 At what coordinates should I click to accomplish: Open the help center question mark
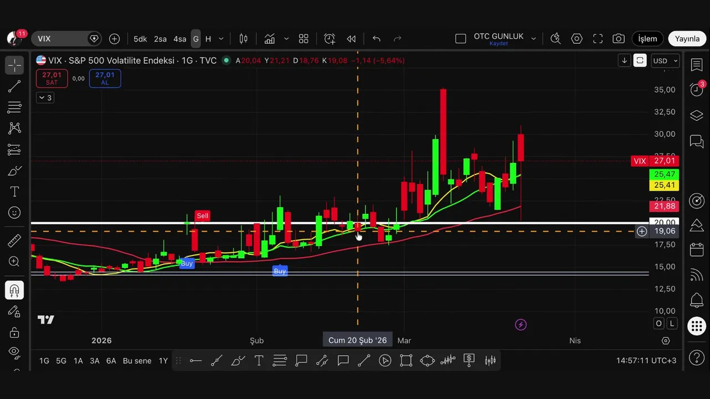[x=697, y=358]
